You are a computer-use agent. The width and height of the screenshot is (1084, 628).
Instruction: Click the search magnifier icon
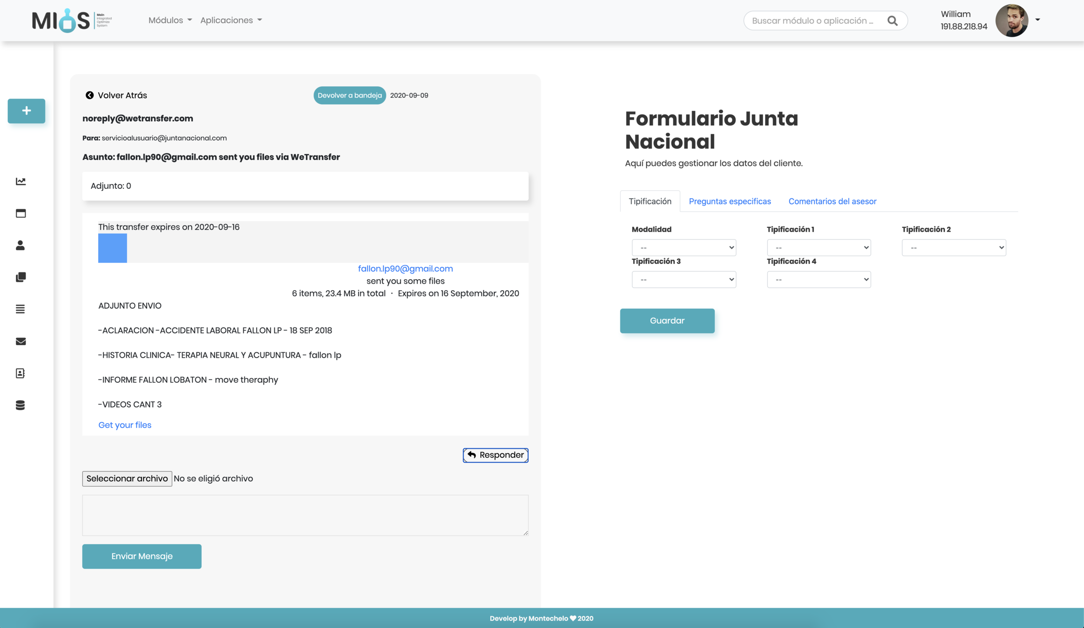click(x=892, y=20)
